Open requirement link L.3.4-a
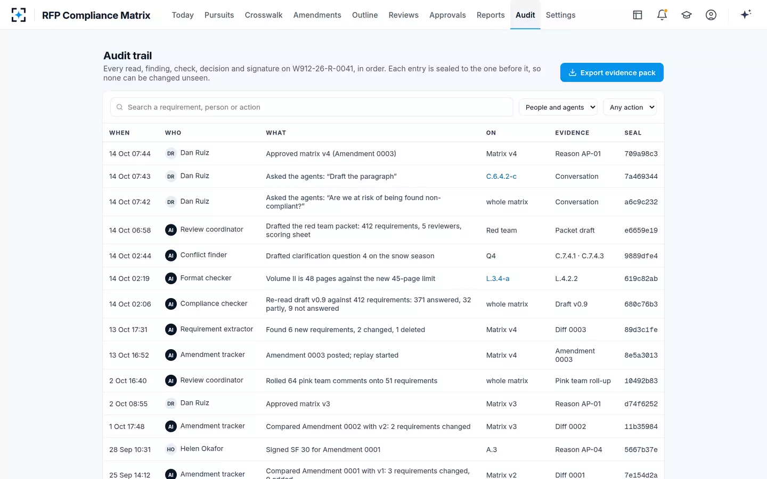The image size is (767, 479). (497, 278)
